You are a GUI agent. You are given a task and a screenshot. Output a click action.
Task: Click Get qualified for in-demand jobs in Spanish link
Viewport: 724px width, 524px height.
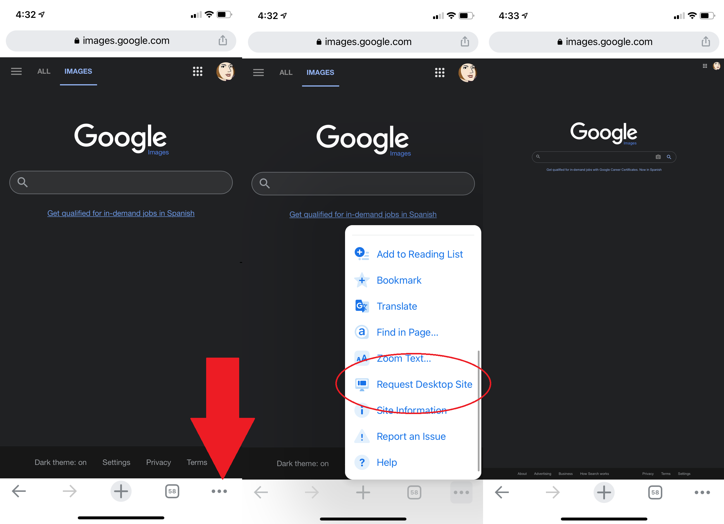click(120, 213)
